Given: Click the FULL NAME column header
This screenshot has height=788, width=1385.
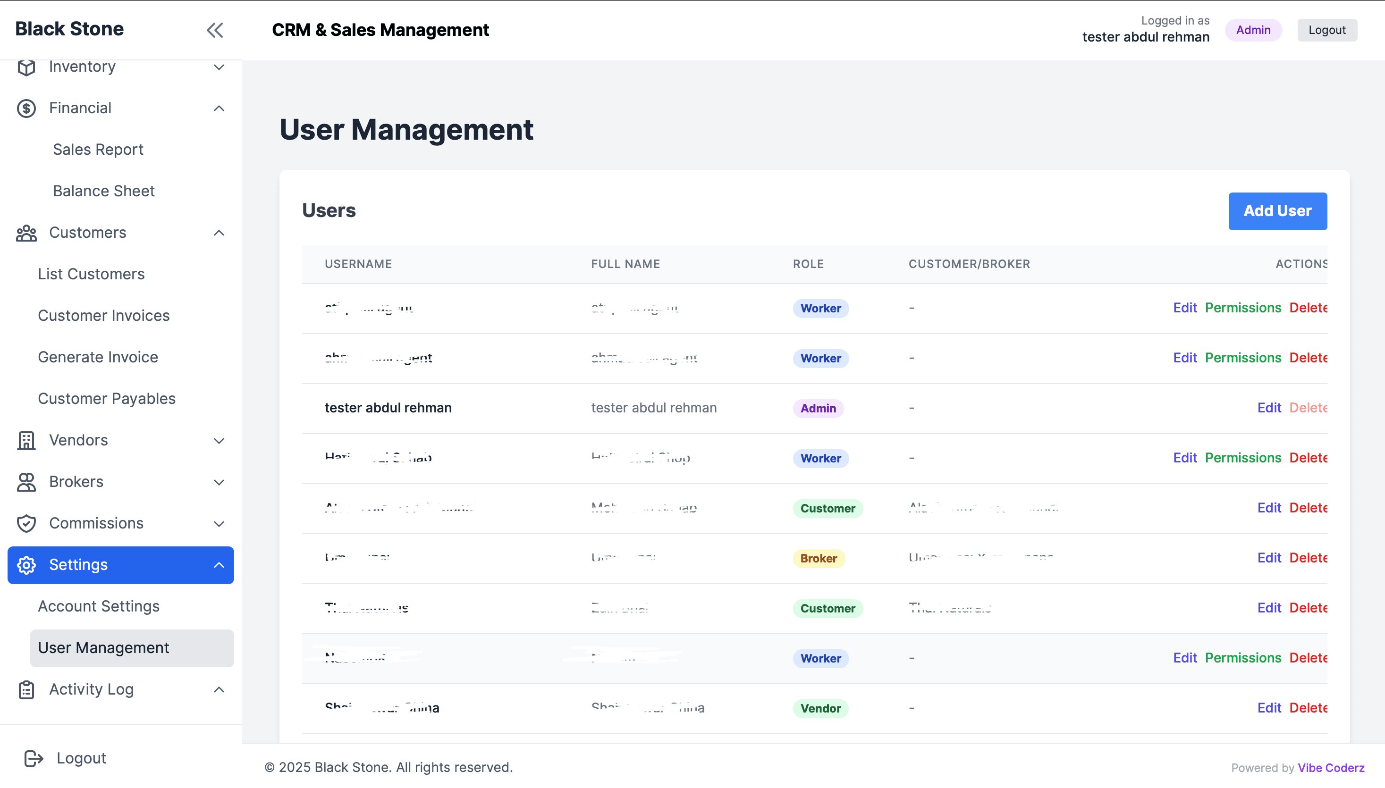Looking at the screenshot, I should coord(625,264).
